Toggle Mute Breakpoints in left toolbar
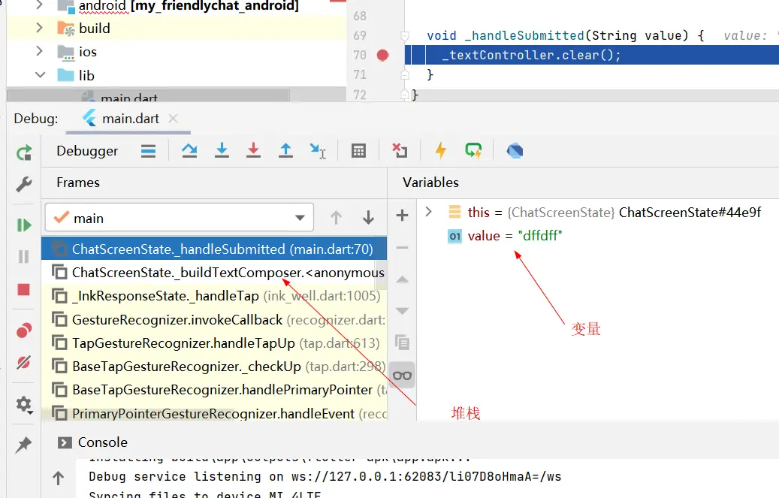This screenshot has width=779, height=498. [24, 363]
